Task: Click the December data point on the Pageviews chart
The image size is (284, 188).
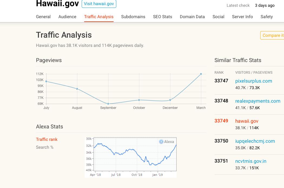Action: coord(170,100)
